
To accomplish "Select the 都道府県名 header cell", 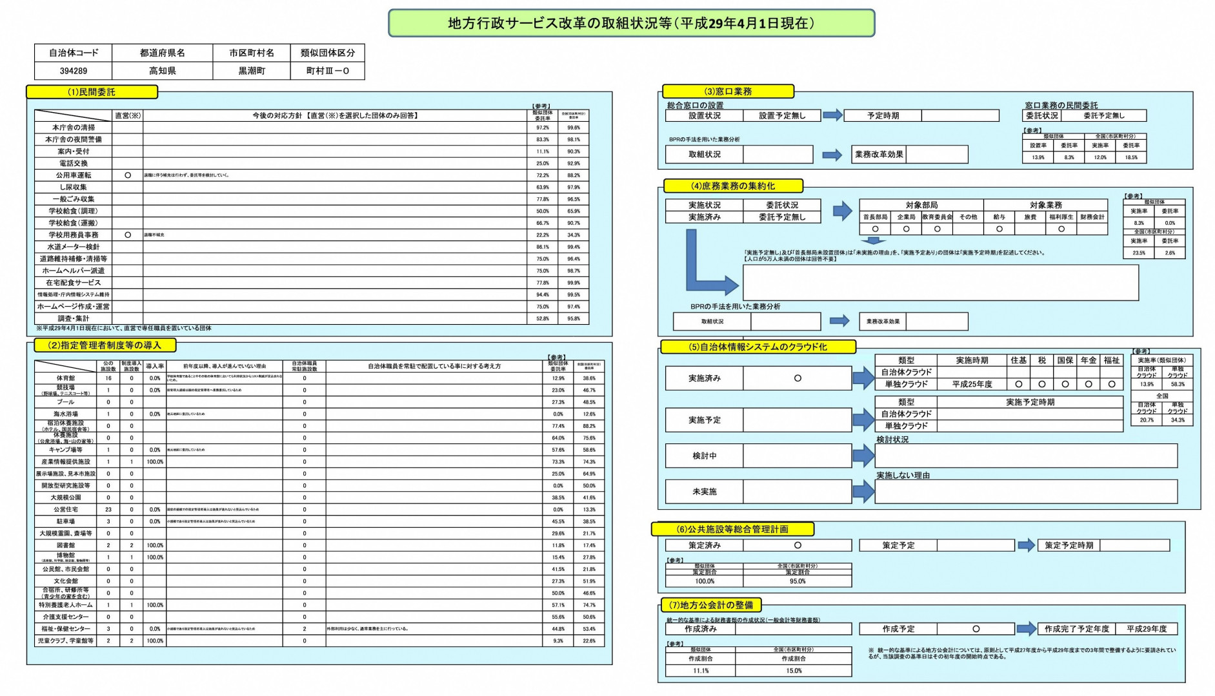I will point(163,53).
